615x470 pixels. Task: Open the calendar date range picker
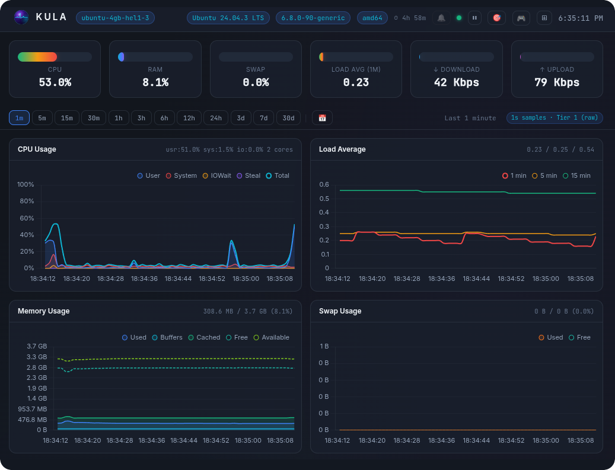click(x=323, y=118)
